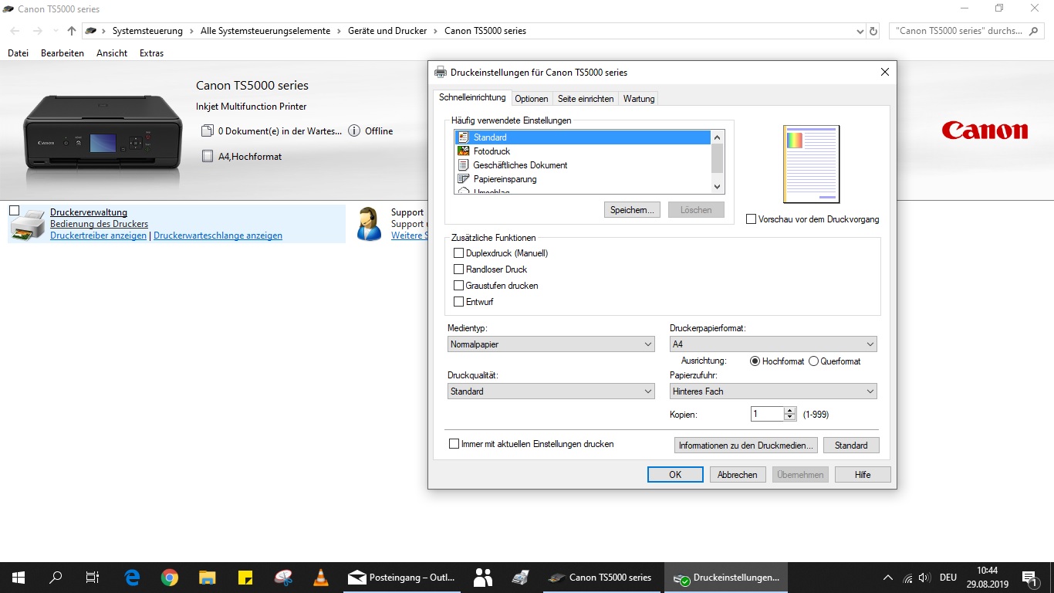Open scanner/printer app icon in taskbar
1054x593 pixels.
pos(520,578)
